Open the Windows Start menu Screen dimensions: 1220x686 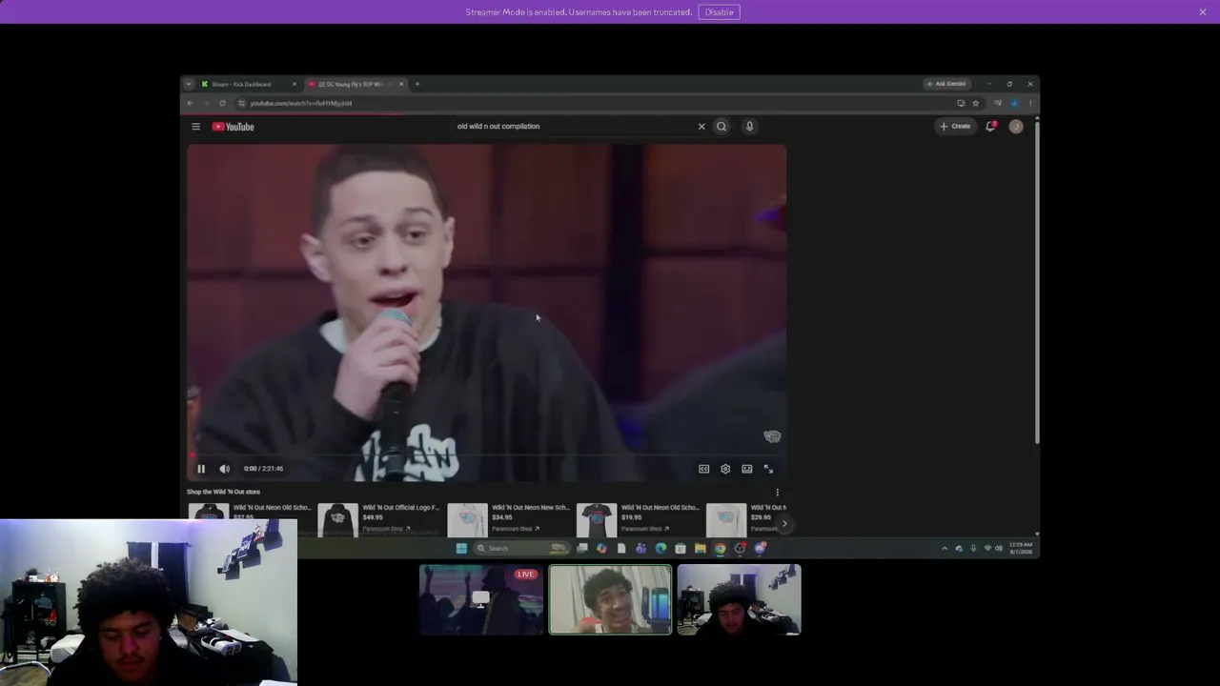[461, 548]
